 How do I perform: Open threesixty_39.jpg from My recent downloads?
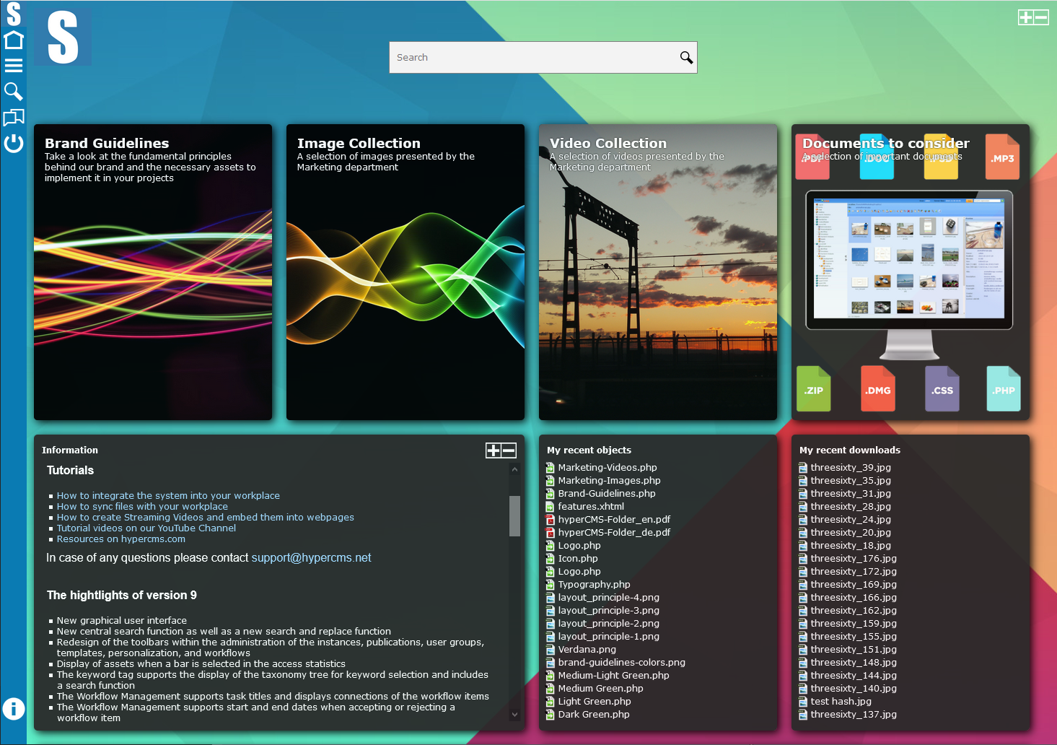(850, 467)
